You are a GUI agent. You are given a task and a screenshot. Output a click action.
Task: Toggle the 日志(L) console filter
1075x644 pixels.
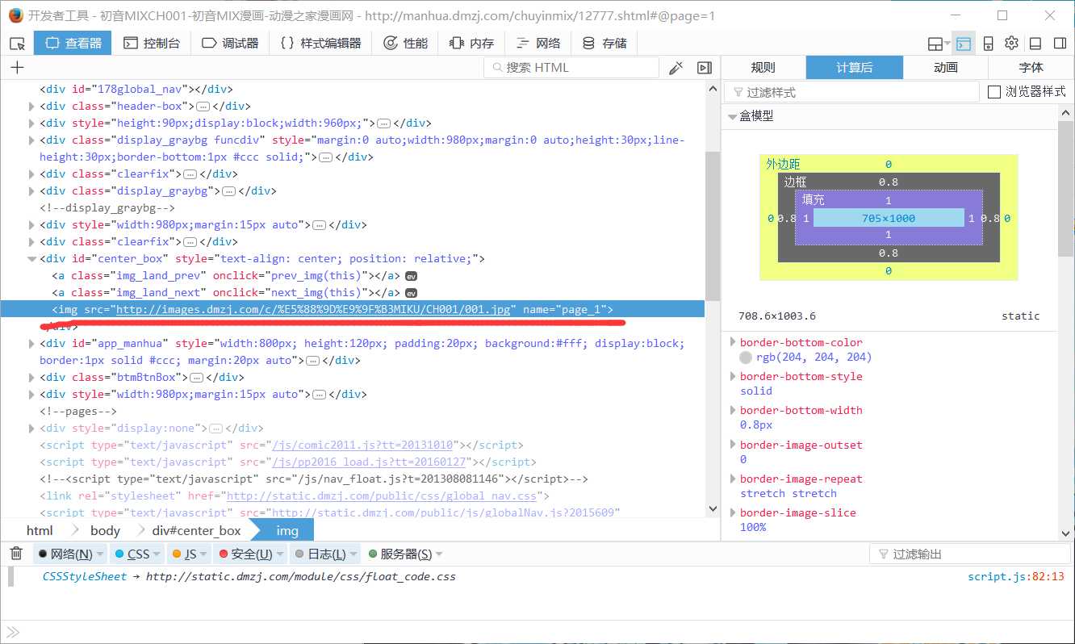pyautogui.click(x=320, y=554)
